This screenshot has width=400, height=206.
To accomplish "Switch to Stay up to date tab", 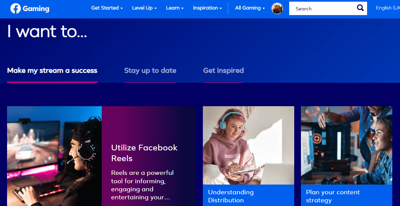I will click(150, 70).
